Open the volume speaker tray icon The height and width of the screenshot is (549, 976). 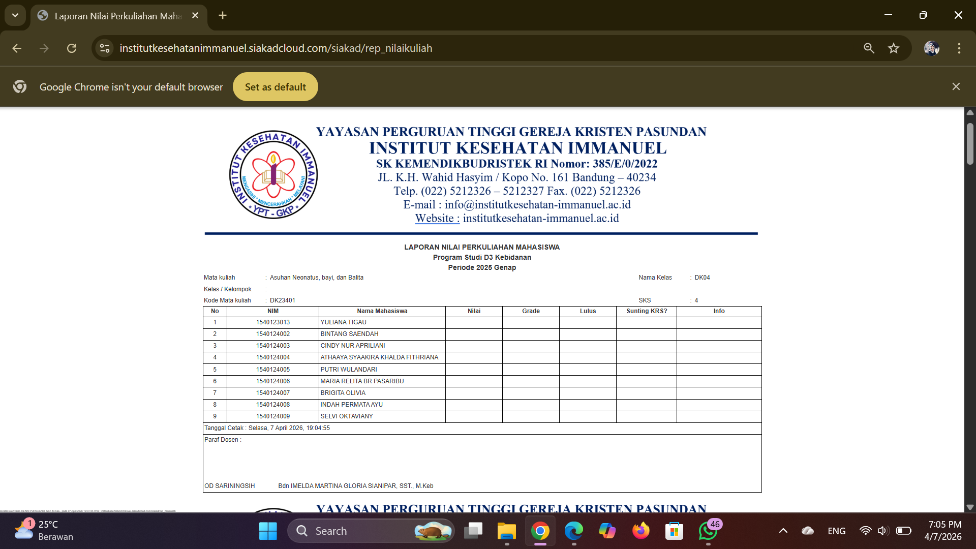coord(883,531)
